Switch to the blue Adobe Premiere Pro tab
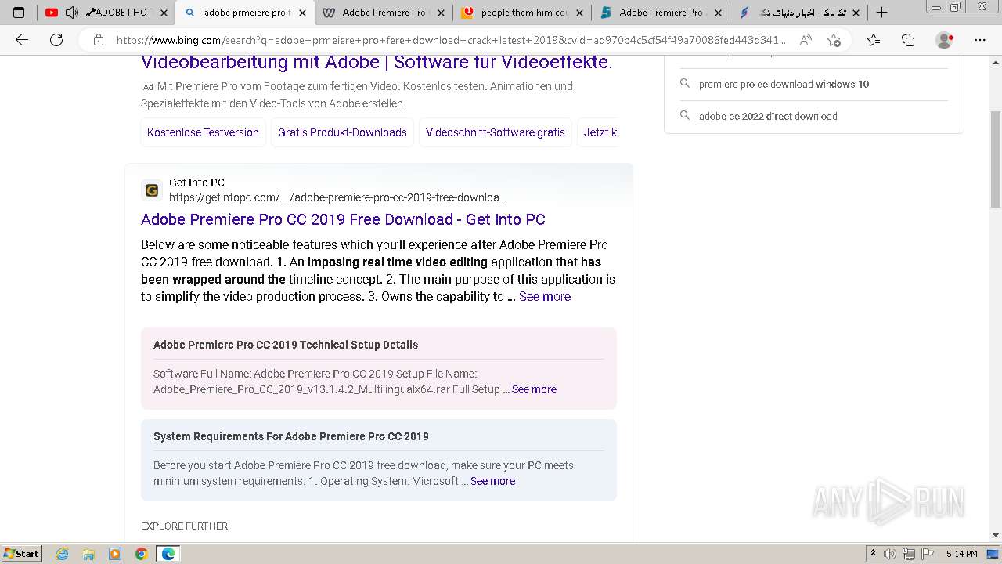Viewport: 1002px width, 564px height. tap(660, 13)
